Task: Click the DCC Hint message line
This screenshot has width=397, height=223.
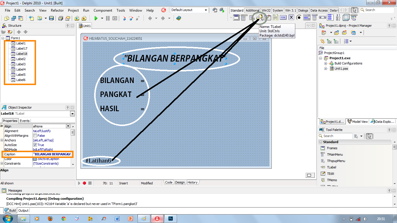Action: point(72,204)
